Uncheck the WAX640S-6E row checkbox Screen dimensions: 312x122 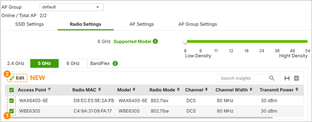[11, 101]
